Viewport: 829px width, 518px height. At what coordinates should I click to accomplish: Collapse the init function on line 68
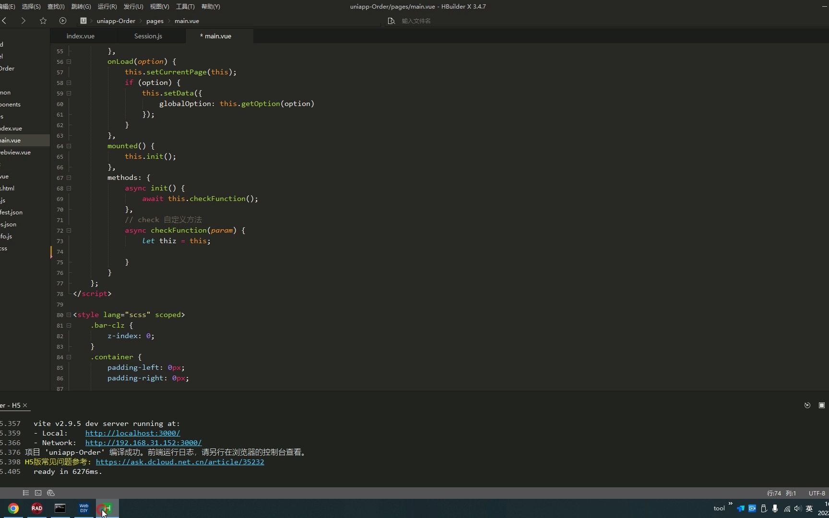pyautogui.click(x=69, y=188)
